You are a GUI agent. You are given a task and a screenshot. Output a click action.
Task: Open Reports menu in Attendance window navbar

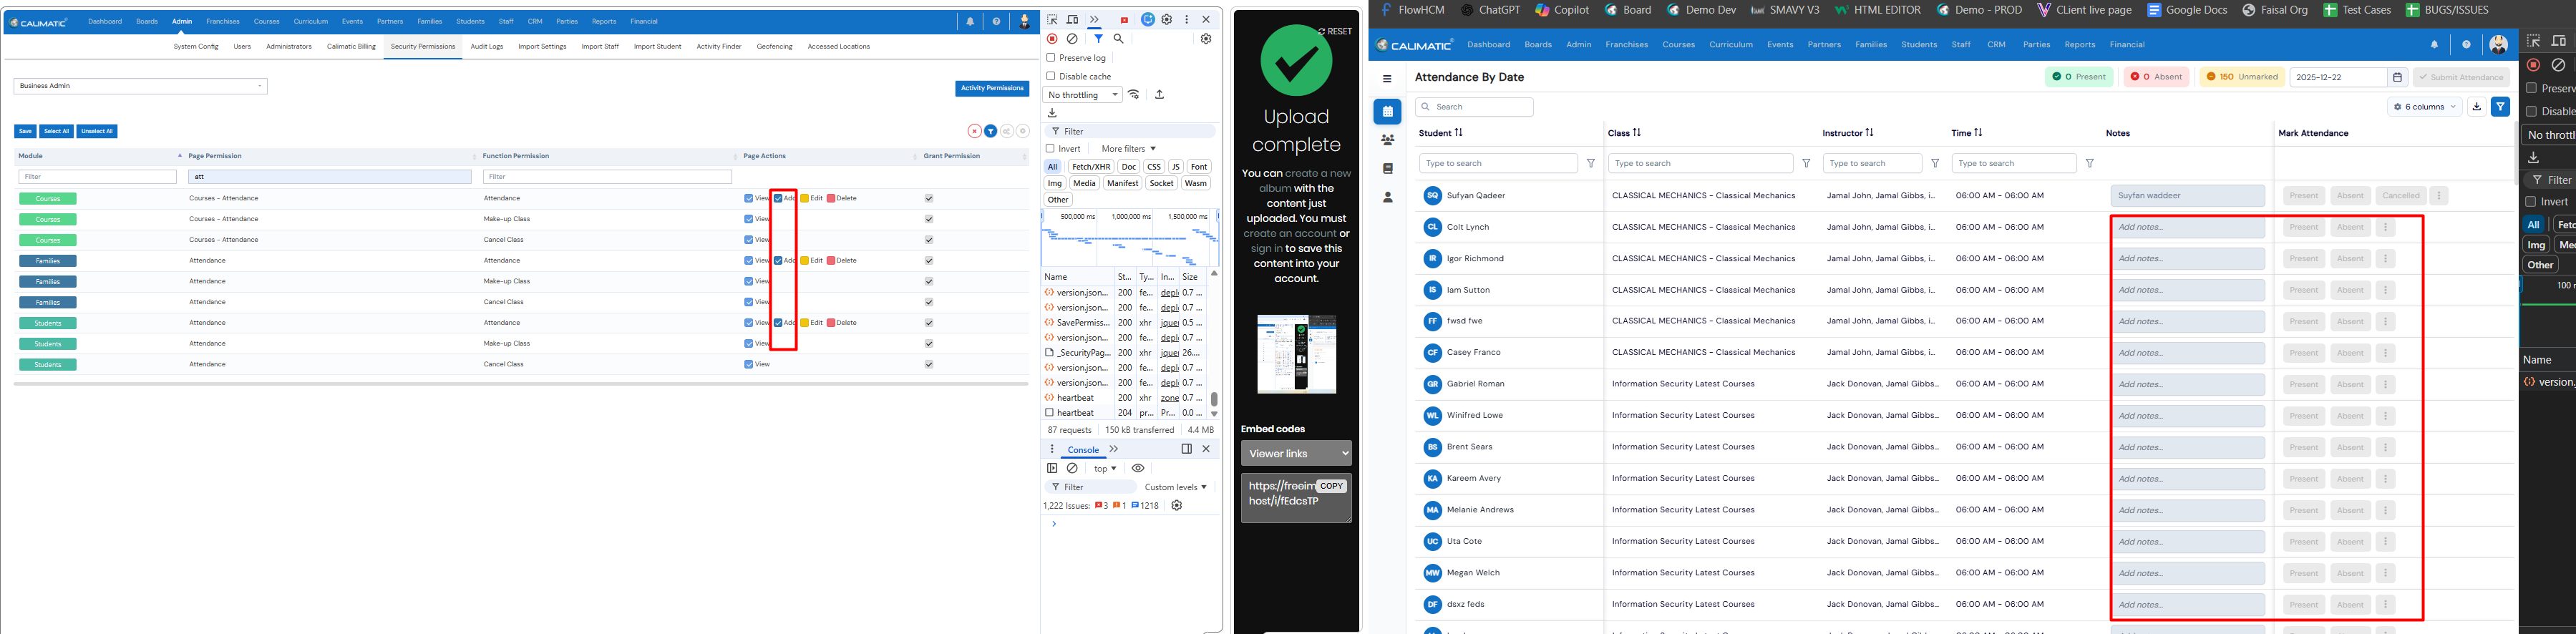coord(2079,45)
